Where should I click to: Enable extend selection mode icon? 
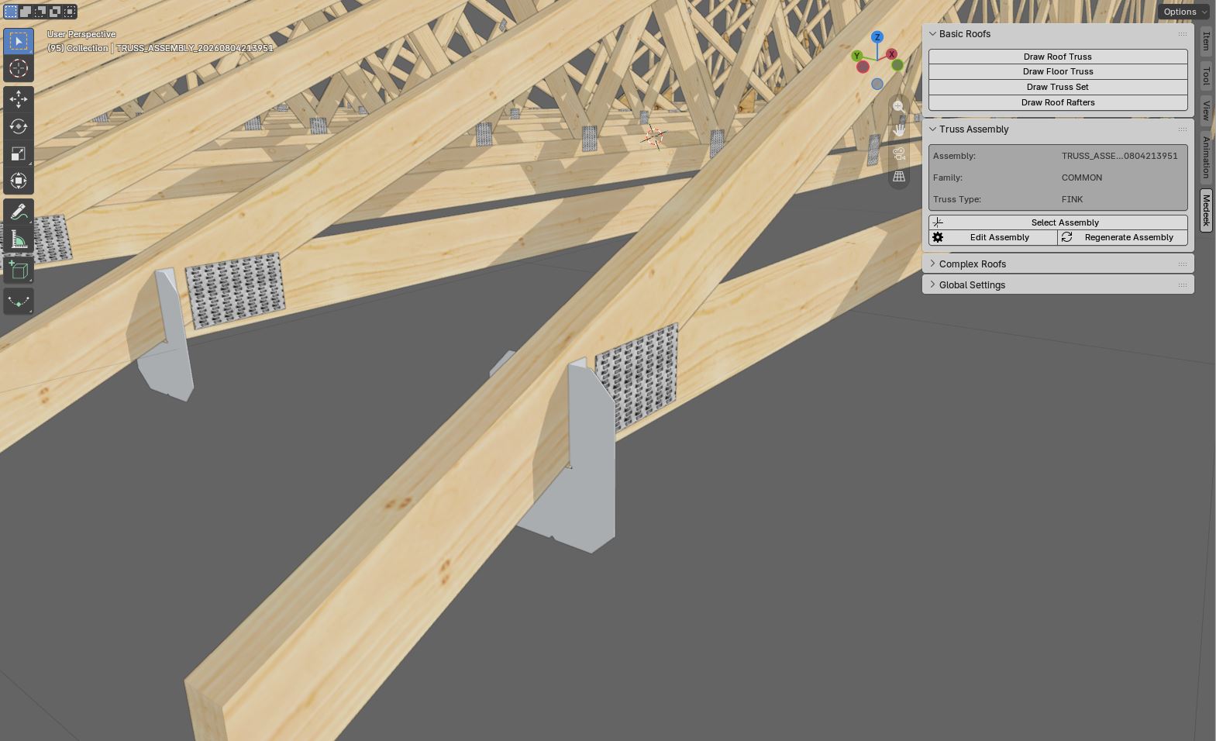26,12
